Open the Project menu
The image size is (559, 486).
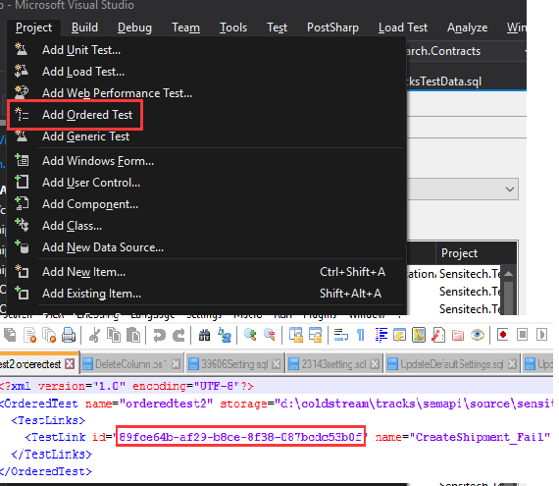(34, 27)
